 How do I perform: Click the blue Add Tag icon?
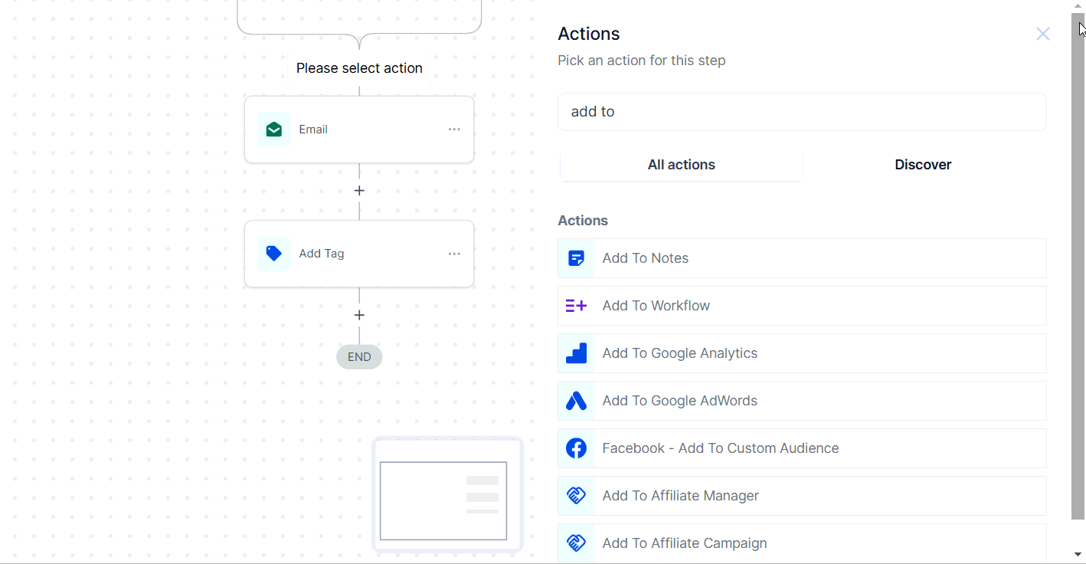click(273, 254)
